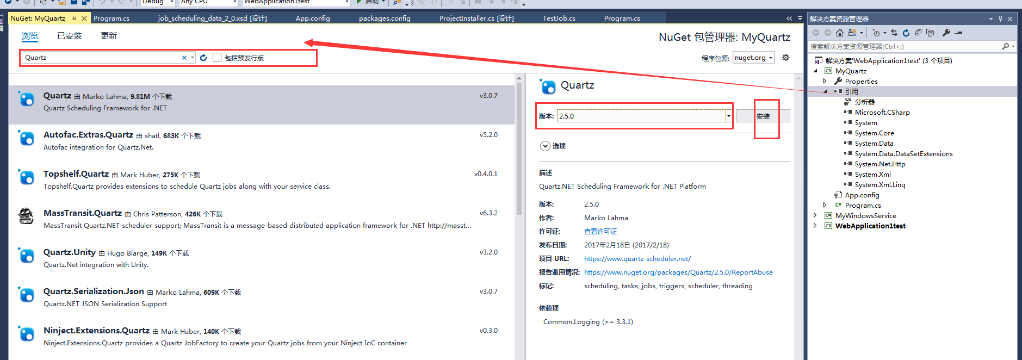
Task: Pin the NuGet: MyQuartz tab
Action: click(x=75, y=18)
